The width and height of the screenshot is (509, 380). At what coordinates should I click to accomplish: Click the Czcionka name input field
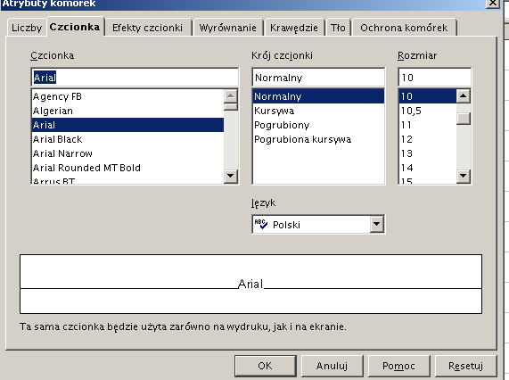click(135, 78)
